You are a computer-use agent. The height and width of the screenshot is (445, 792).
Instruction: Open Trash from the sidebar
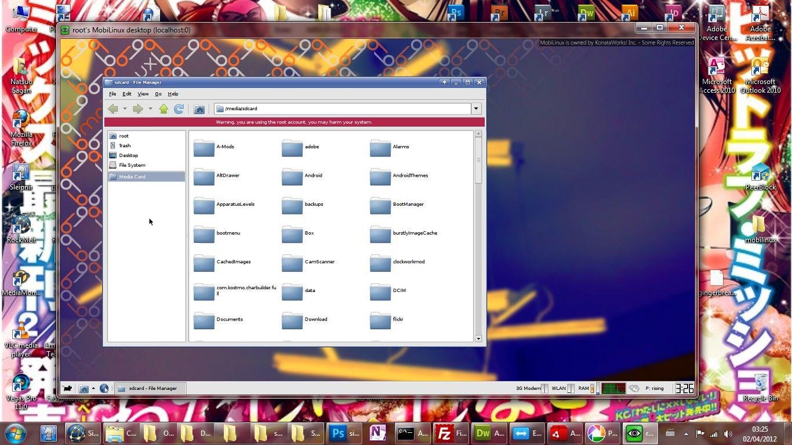(125, 145)
